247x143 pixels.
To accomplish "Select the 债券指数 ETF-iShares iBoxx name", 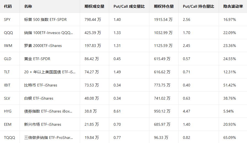I will 48,111.
